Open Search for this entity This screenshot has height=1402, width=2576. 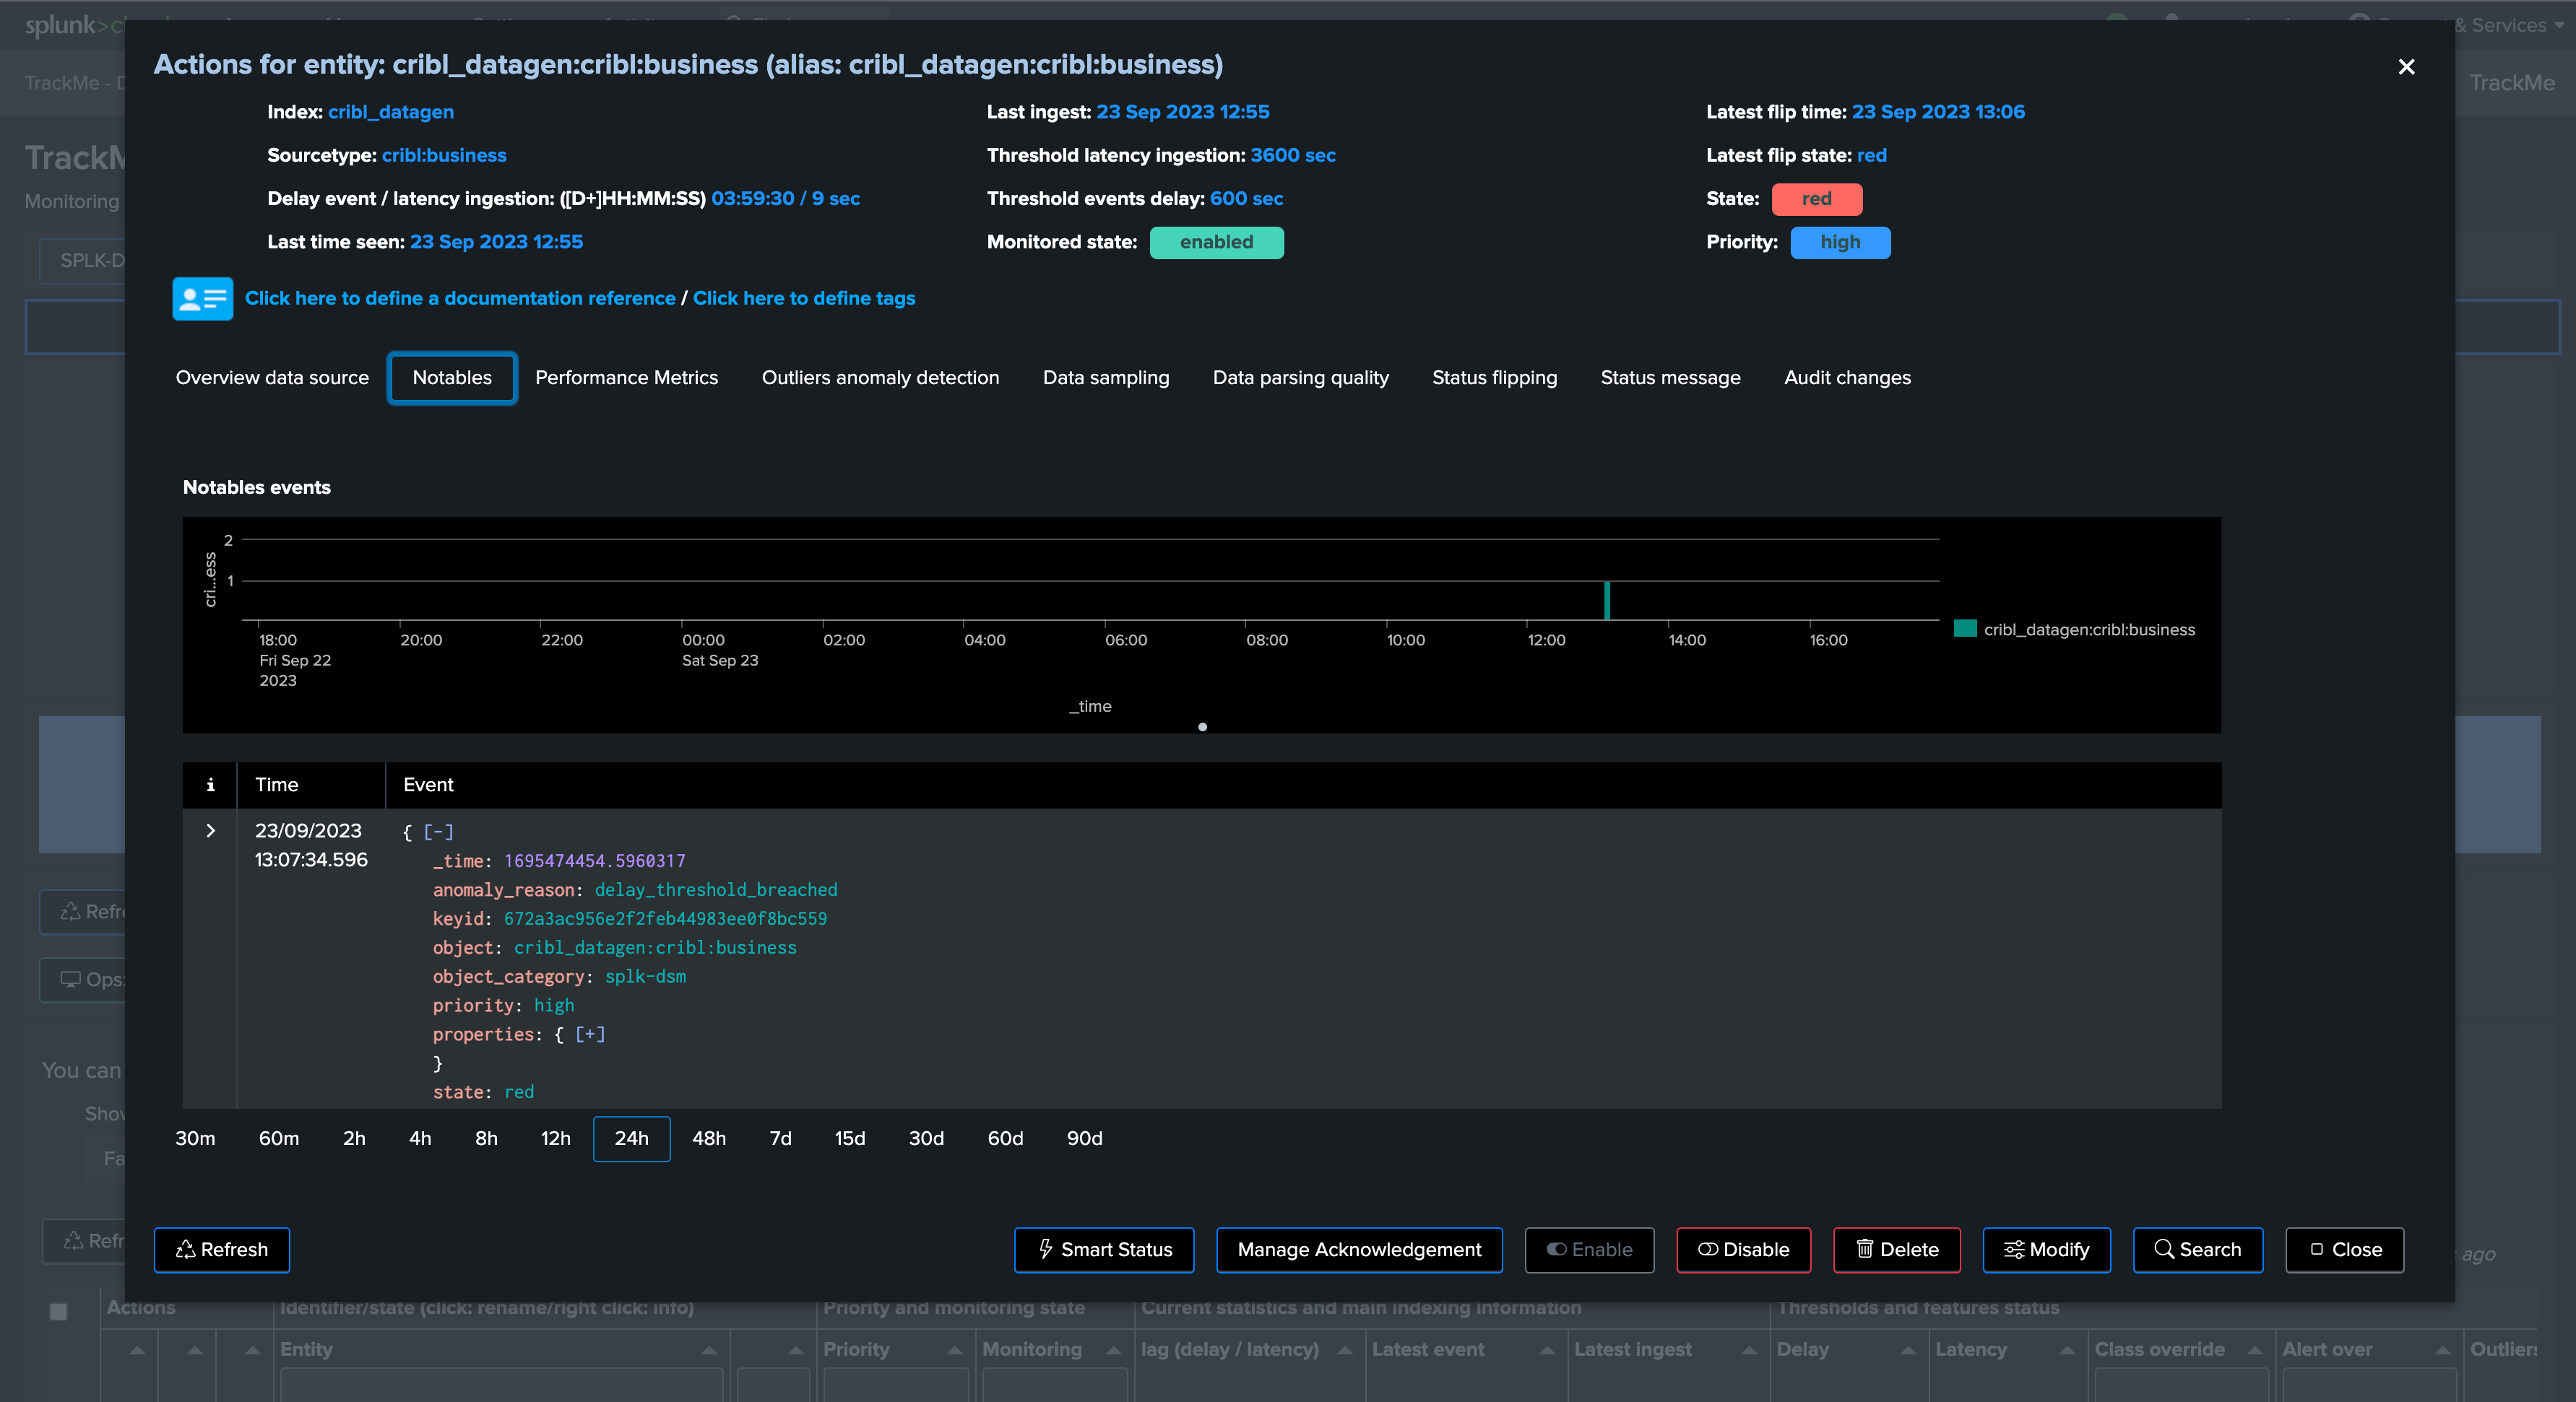tap(2197, 1249)
